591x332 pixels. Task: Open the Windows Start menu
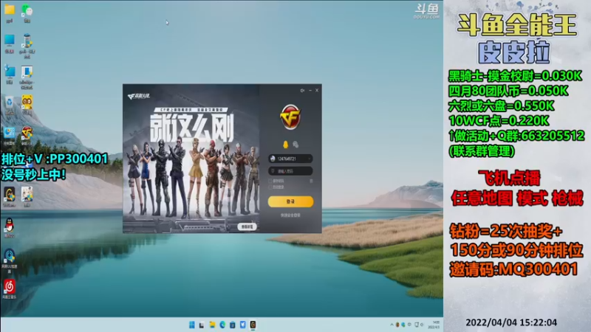click(192, 325)
